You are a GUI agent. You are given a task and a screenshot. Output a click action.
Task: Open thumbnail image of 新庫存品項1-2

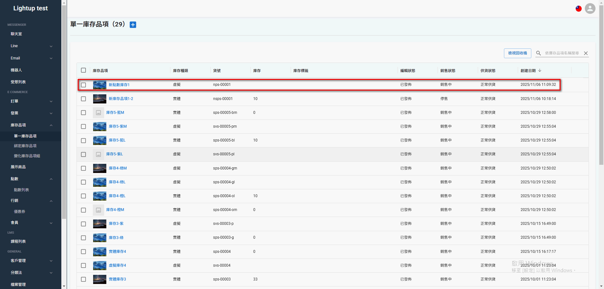100,99
